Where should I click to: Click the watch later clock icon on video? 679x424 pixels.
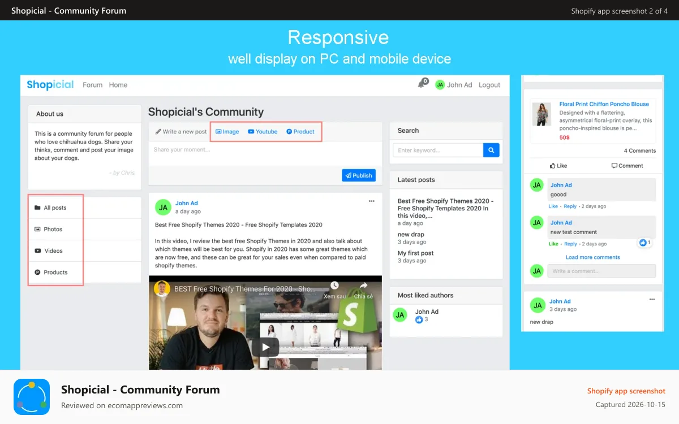[335, 286]
